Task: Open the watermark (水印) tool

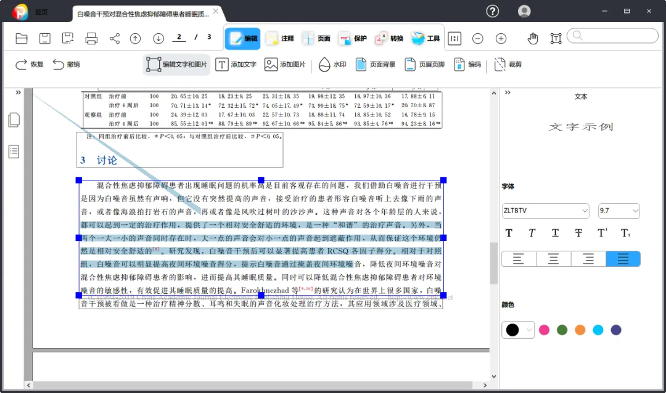Action: [x=332, y=65]
